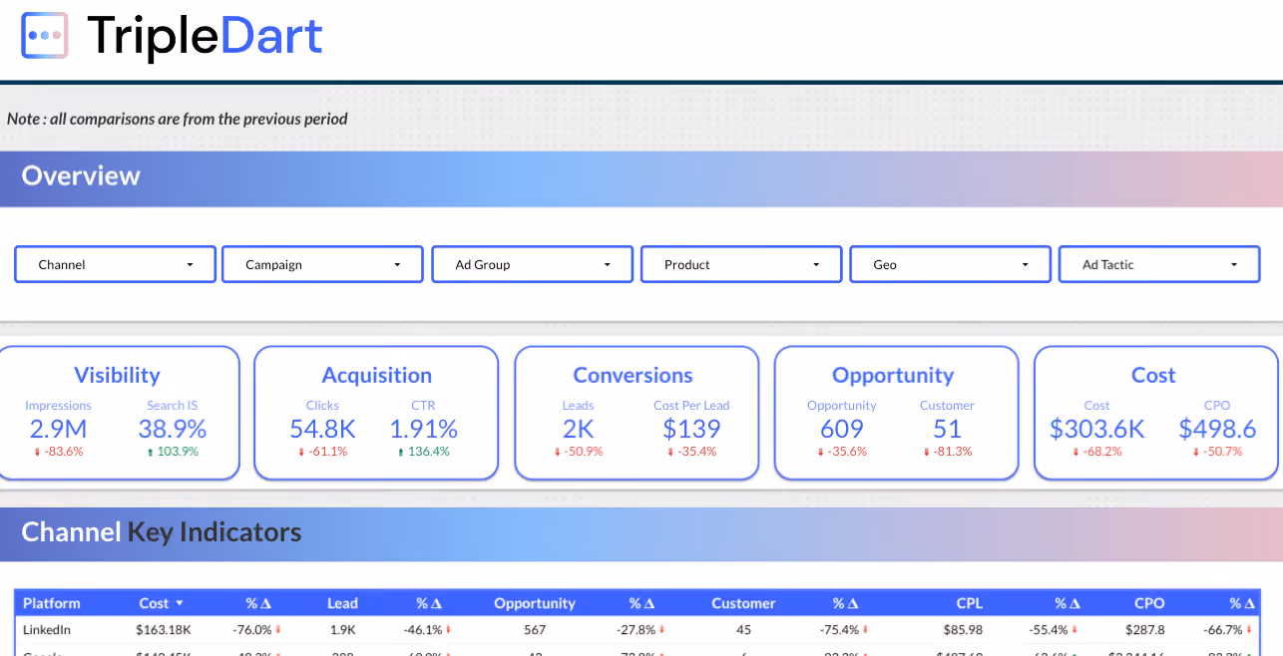Screen dimensions: 1283x656
Task: Click the Overview section heading
Action: click(x=81, y=176)
